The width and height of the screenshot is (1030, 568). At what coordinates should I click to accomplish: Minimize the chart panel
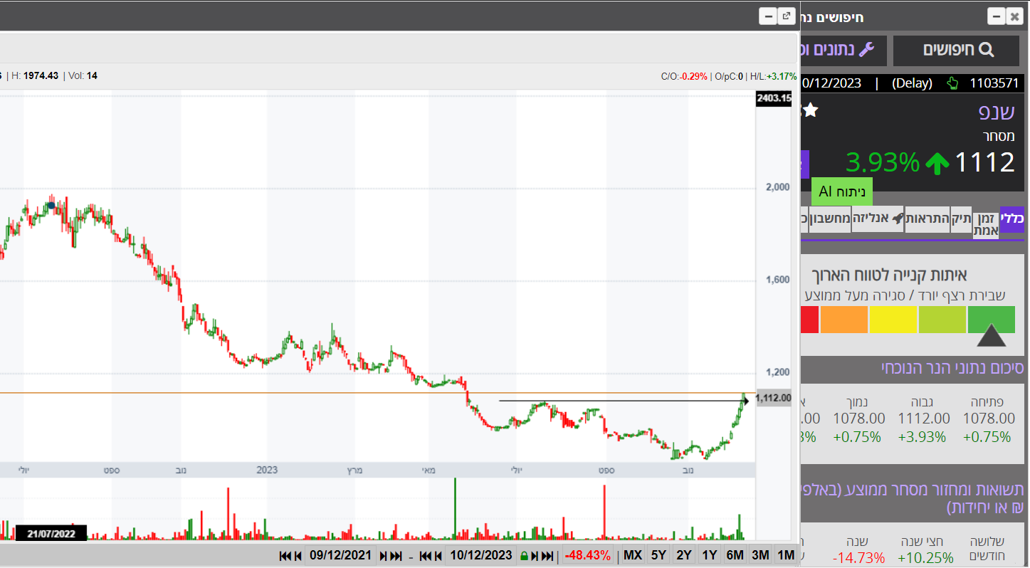tap(768, 16)
